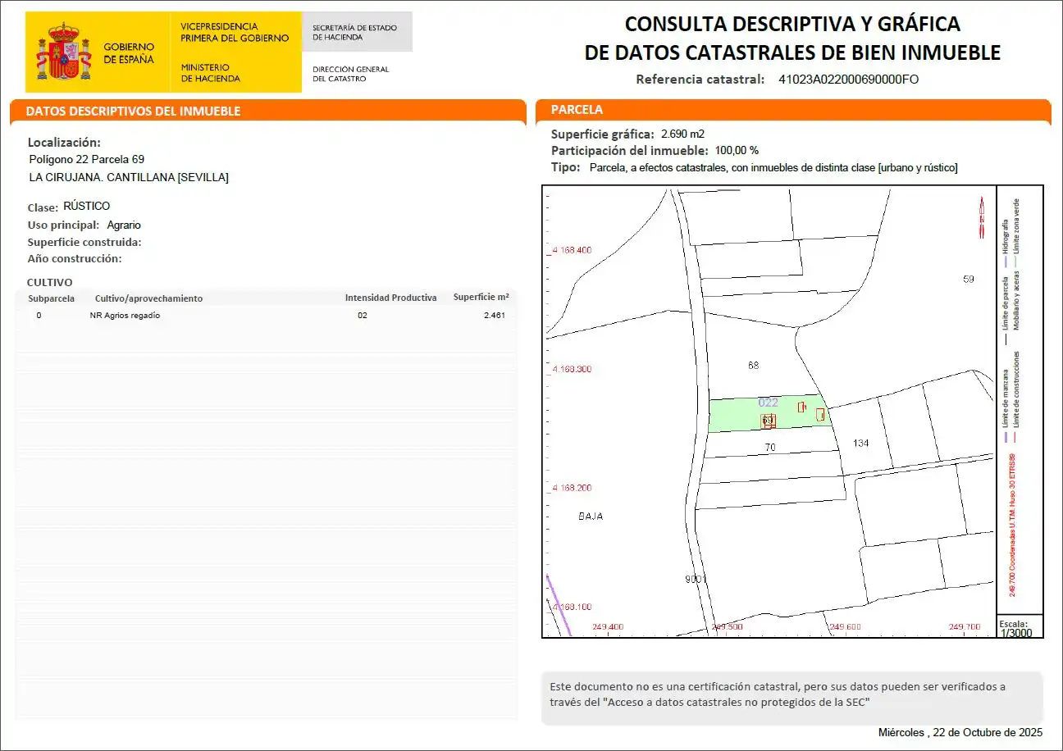Click the 'Superficie m²' column header
Screen dimensions: 1063x751
click(481, 297)
